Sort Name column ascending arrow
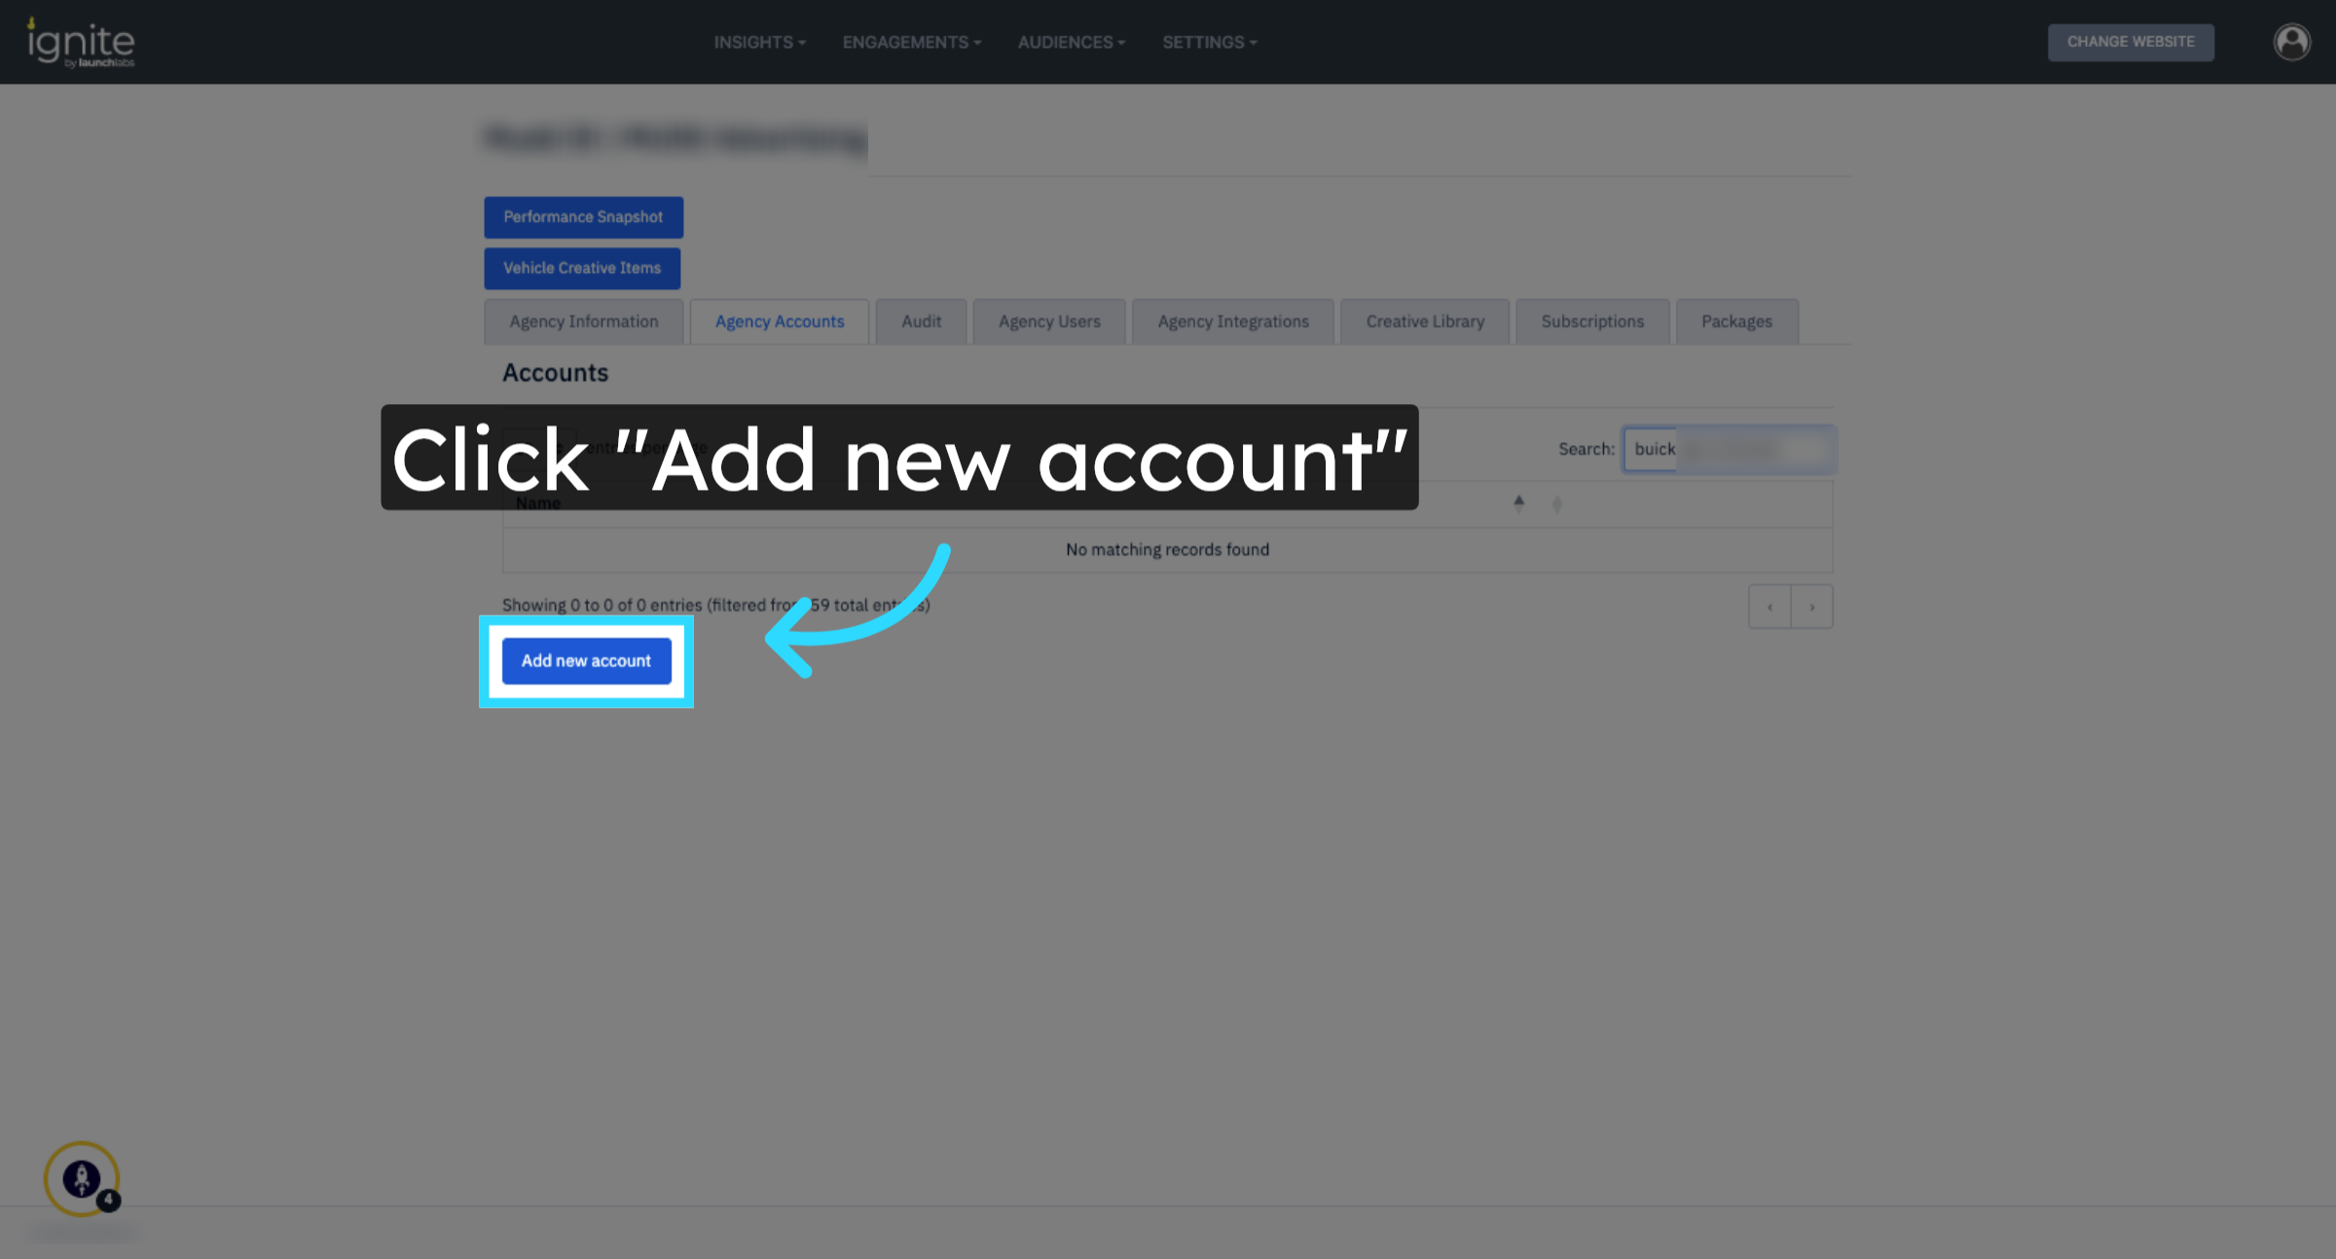 tap(1518, 503)
